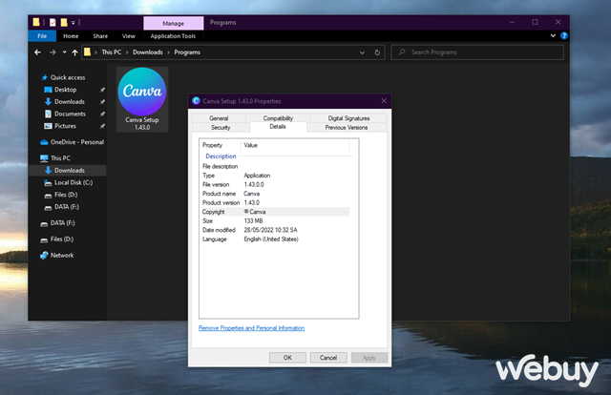Switch to the Previous Versions tab
The image size is (611, 395).
(347, 128)
